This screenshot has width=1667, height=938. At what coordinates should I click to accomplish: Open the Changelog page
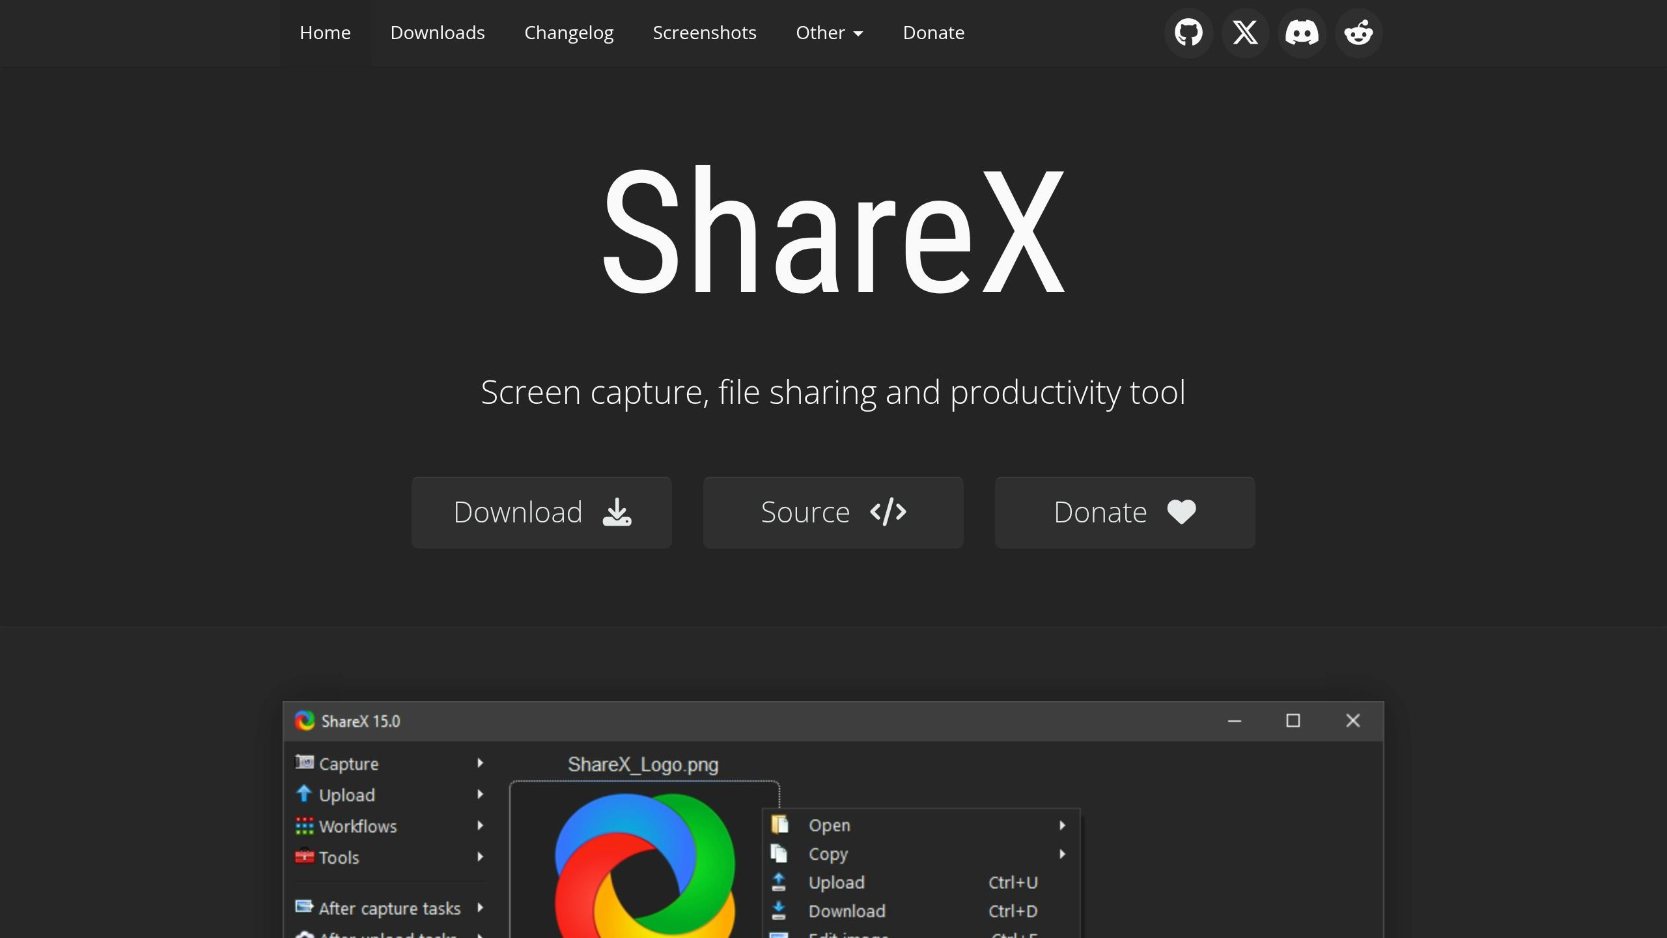[568, 33]
